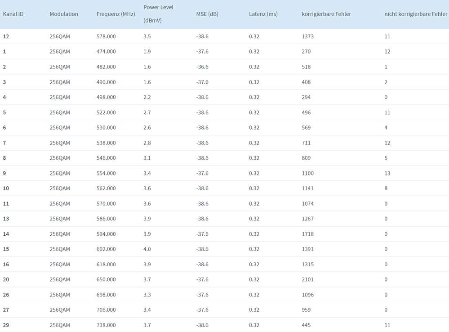Image resolution: width=449 pixels, height=332 pixels.
Task: Select the correctable errors value 2101
Action: point(308,279)
